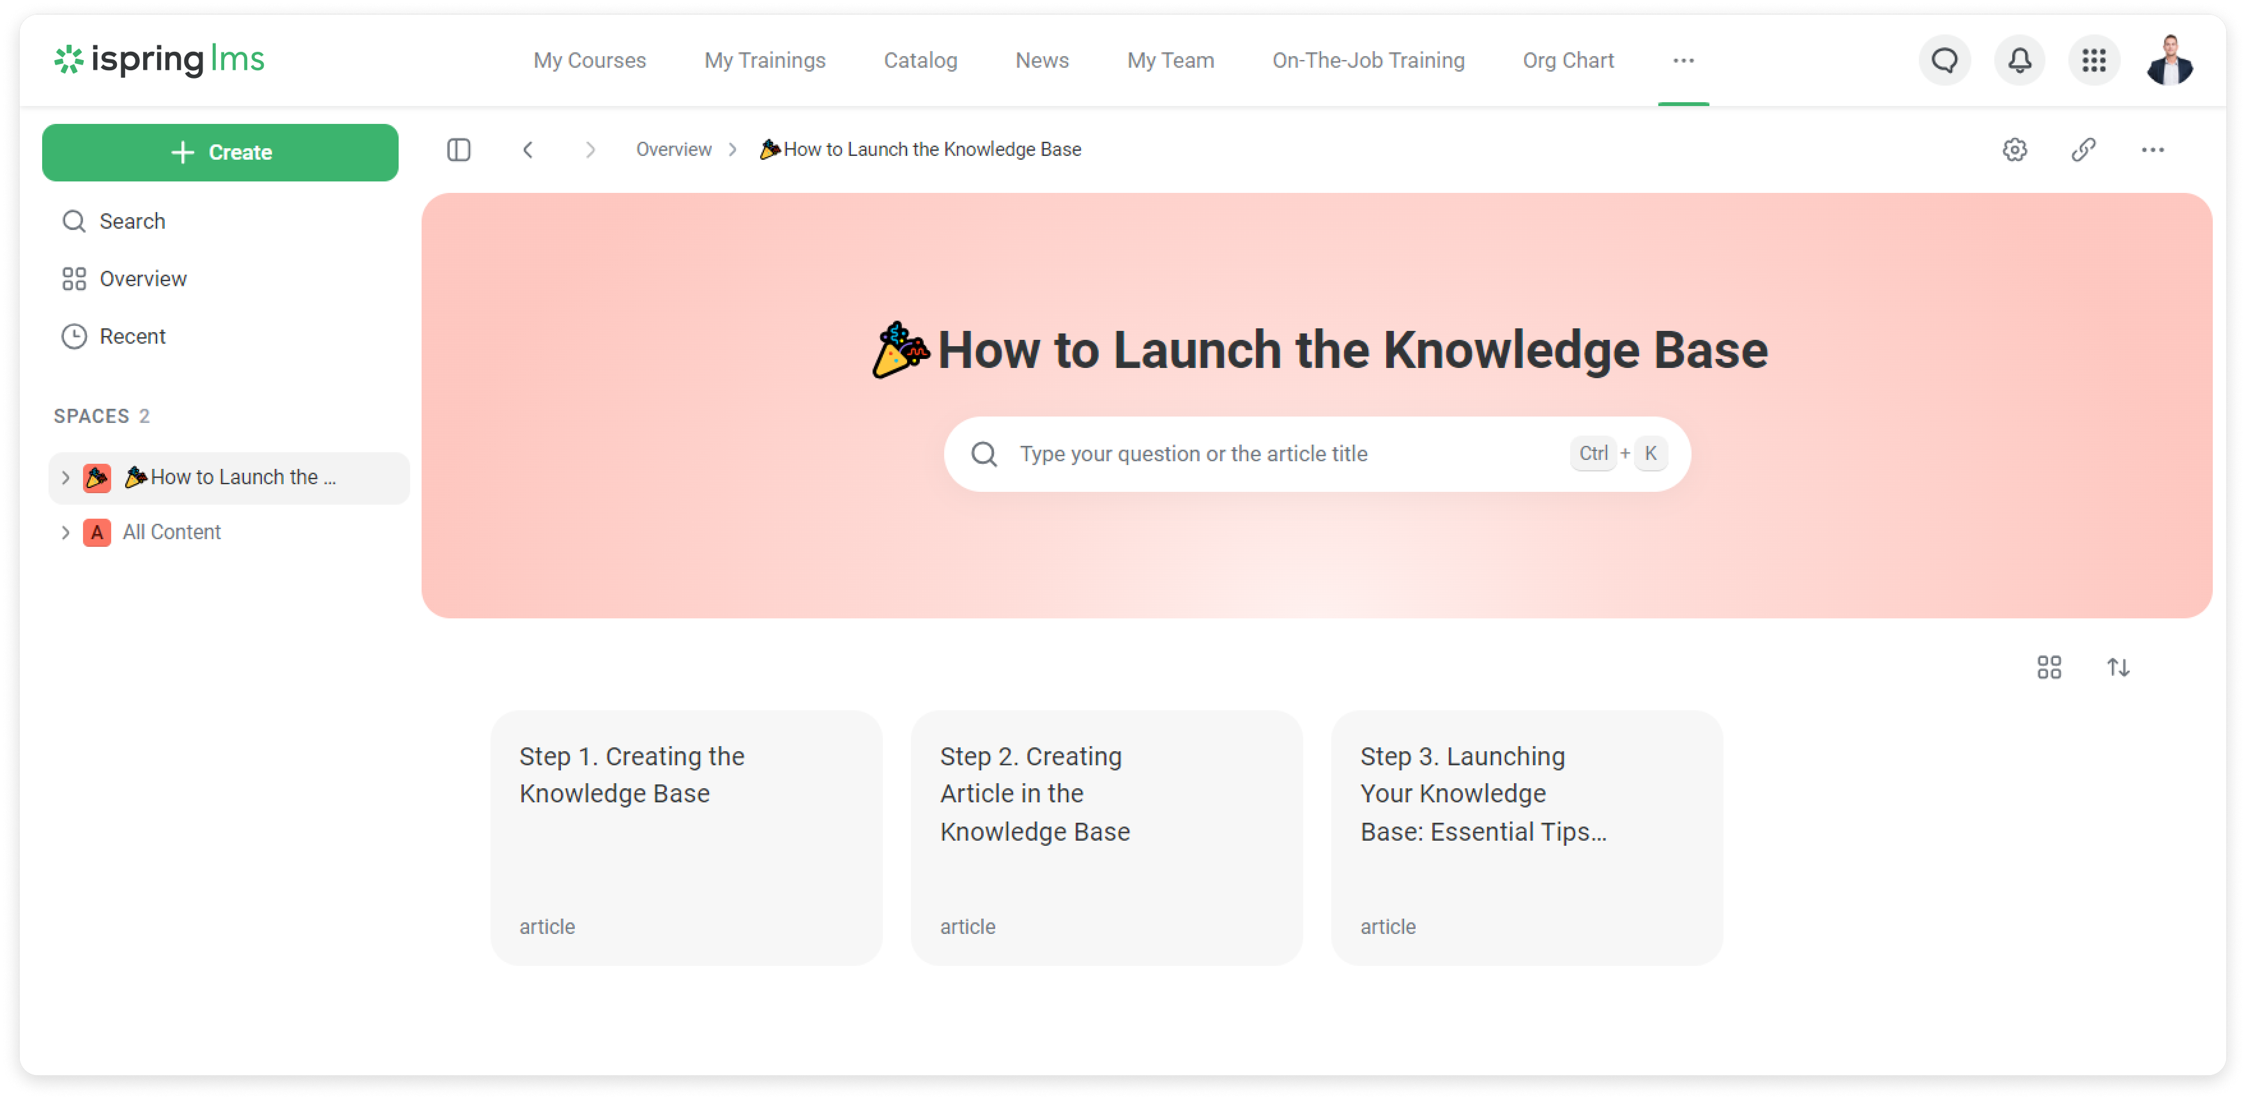The height and width of the screenshot is (1100, 2246).
Task: Expand the How to Launch space
Action: [65, 478]
